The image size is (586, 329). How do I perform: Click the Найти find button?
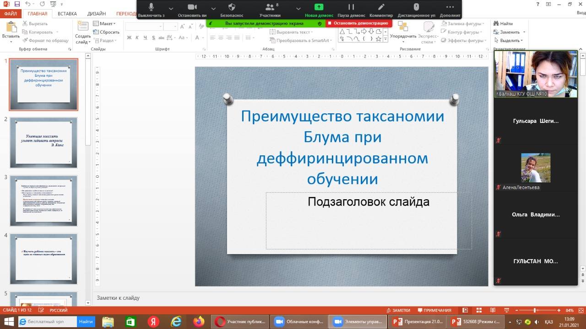pyautogui.click(x=503, y=24)
